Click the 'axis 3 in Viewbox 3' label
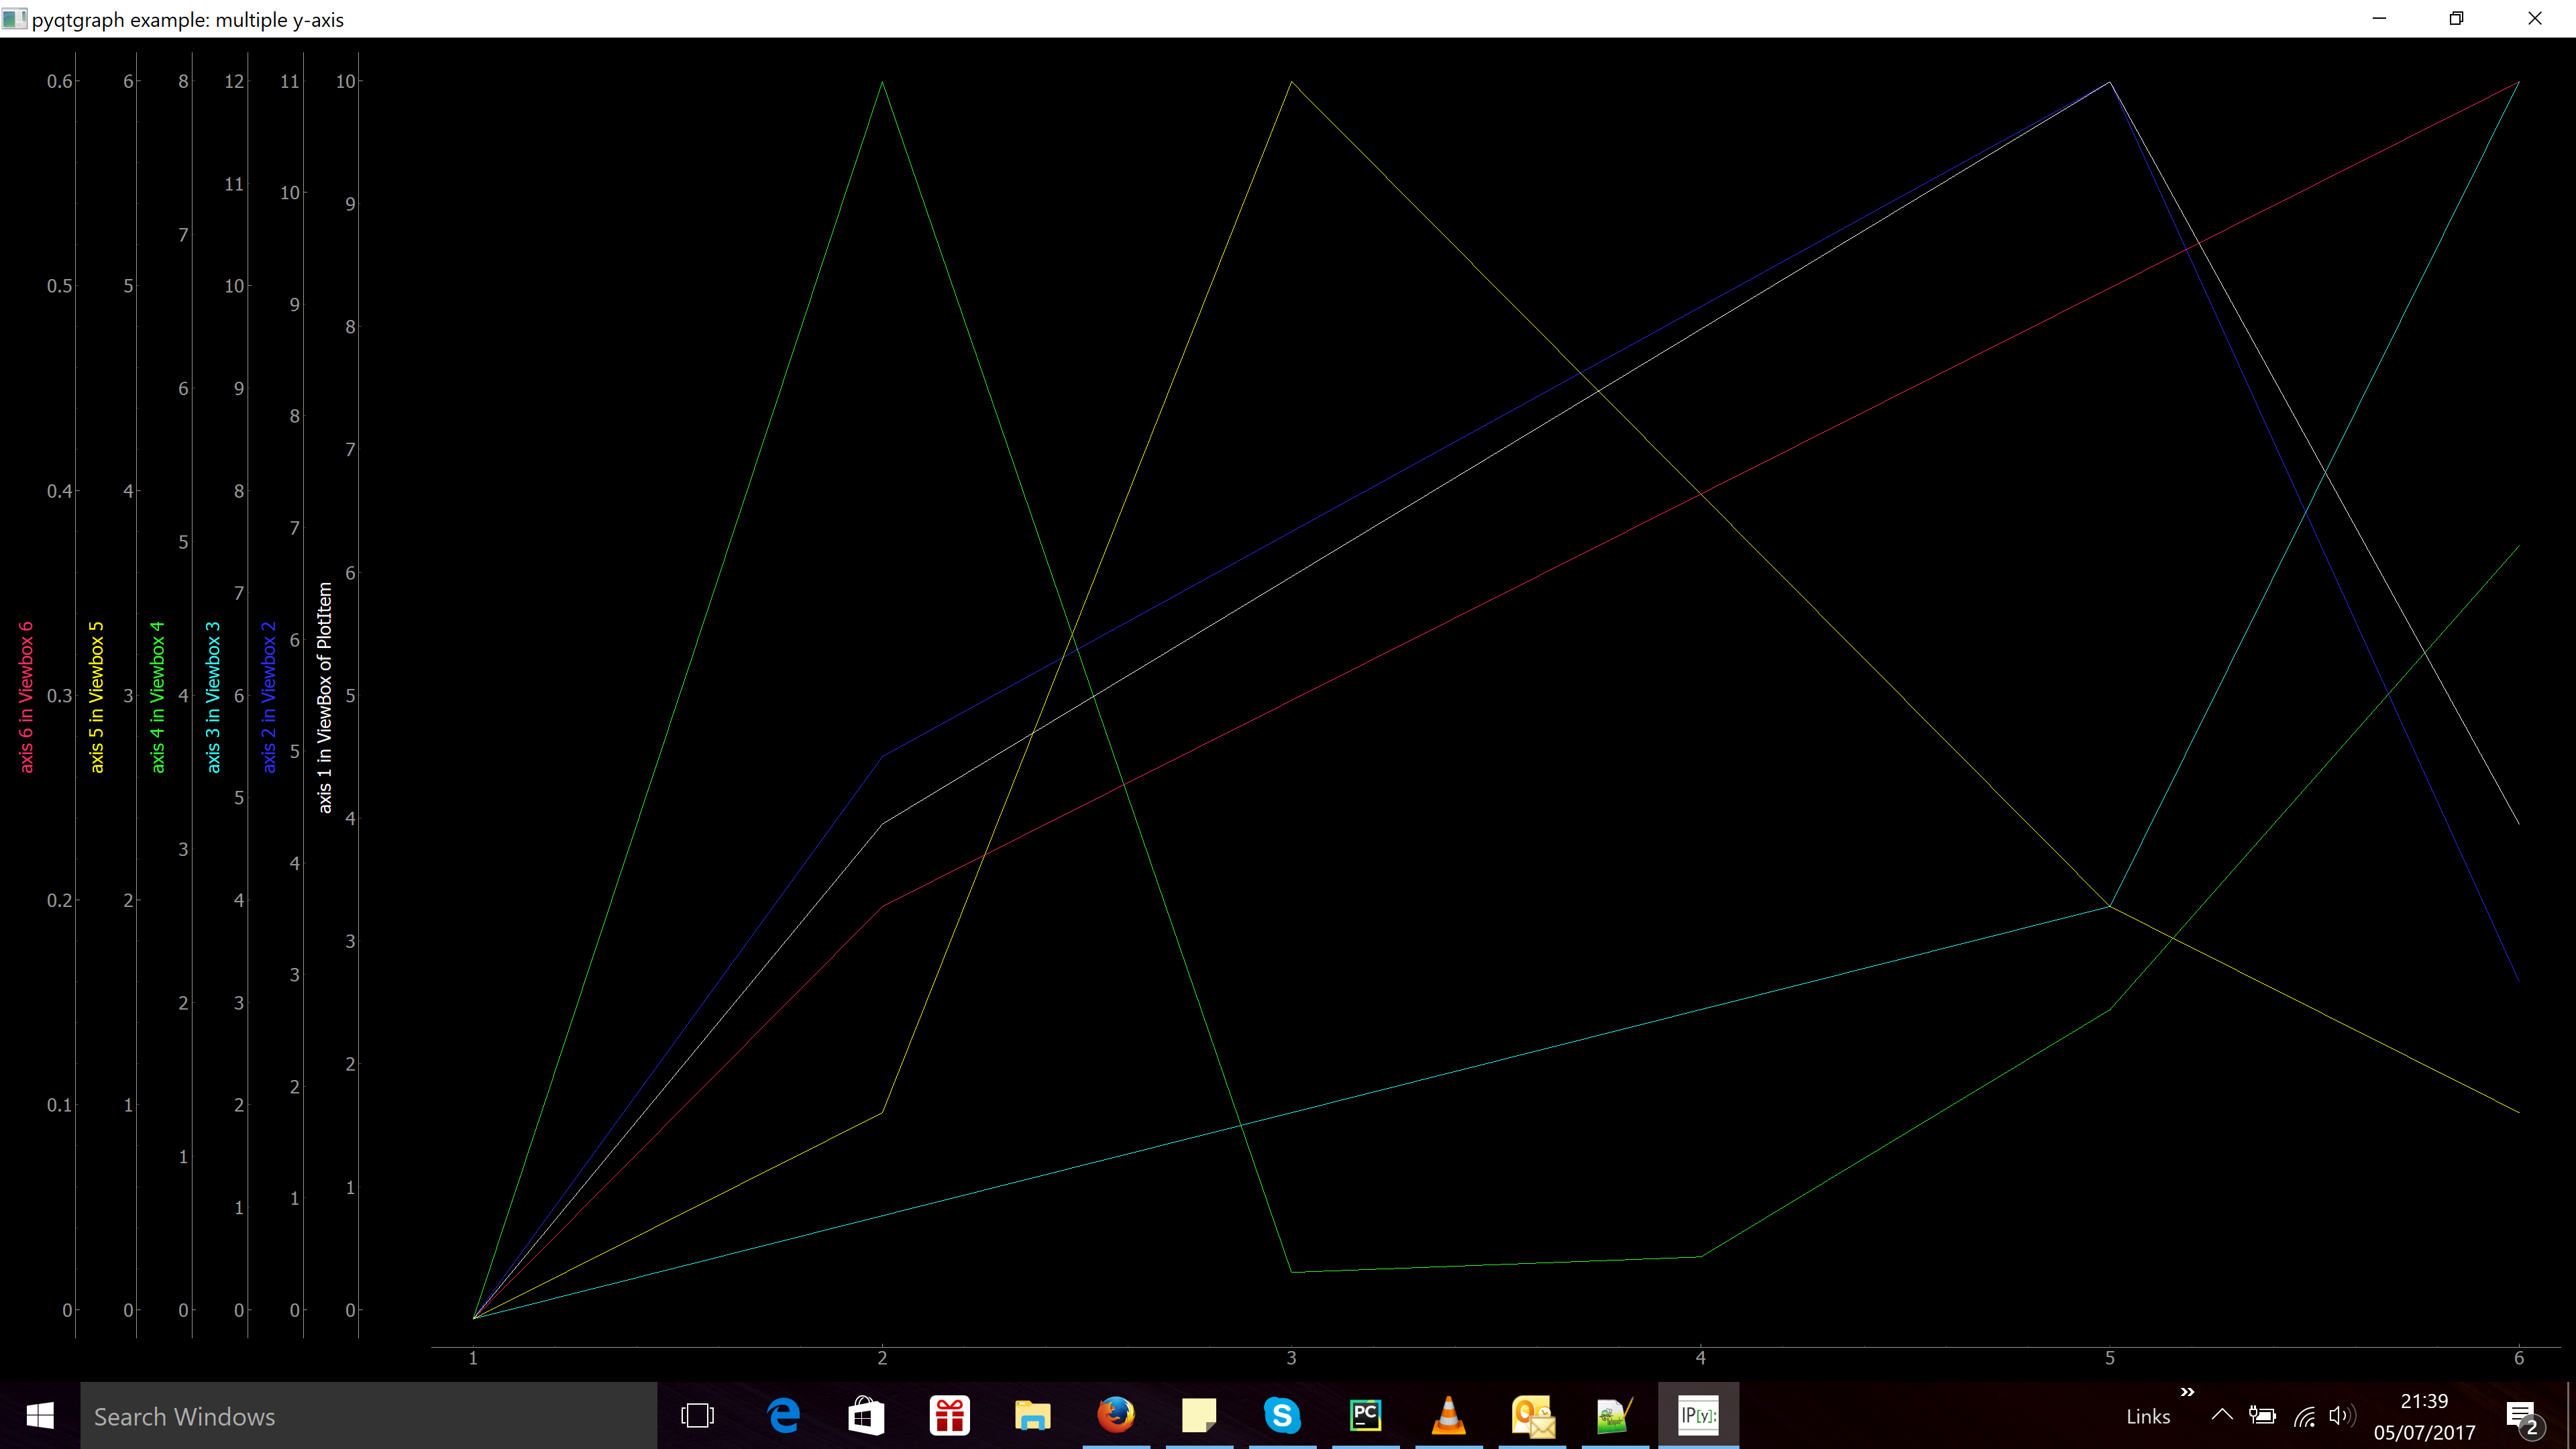 [x=213, y=697]
